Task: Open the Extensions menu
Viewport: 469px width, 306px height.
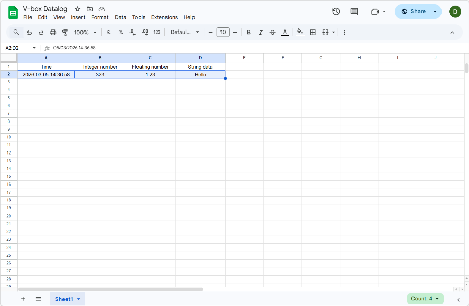Action: coord(164,17)
